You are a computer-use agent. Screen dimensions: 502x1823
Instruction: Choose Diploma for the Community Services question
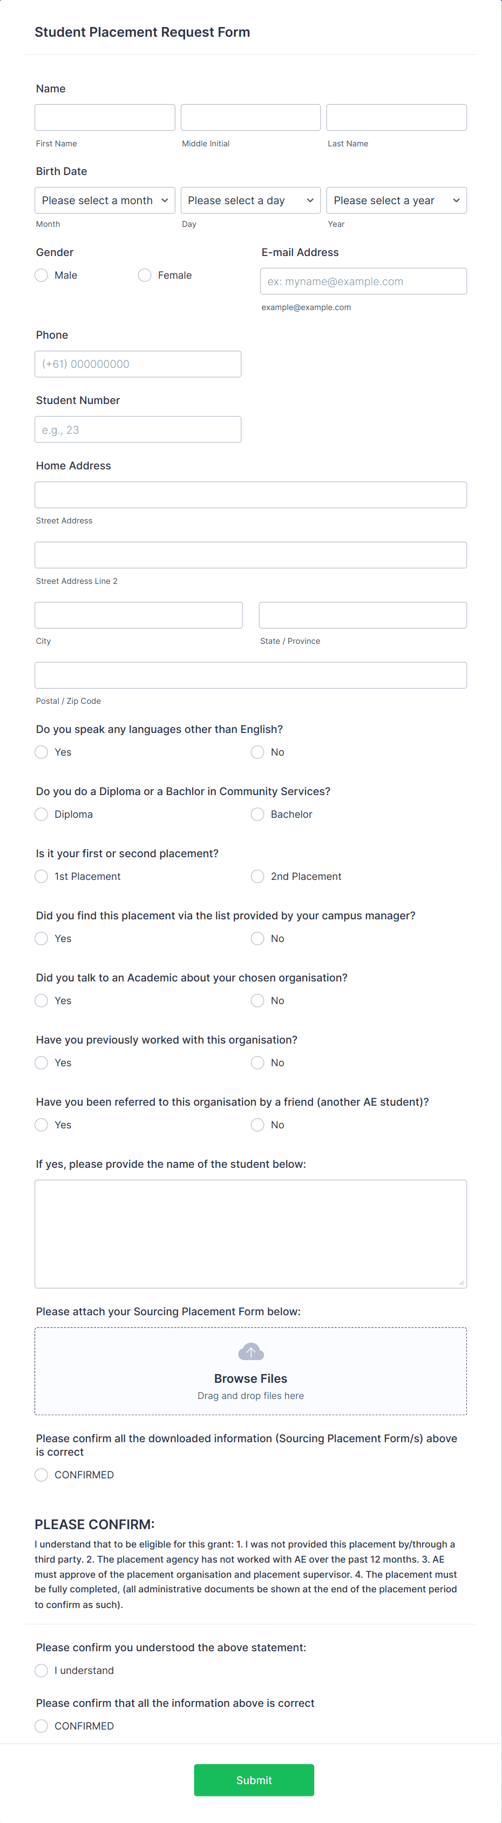tap(41, 814)
